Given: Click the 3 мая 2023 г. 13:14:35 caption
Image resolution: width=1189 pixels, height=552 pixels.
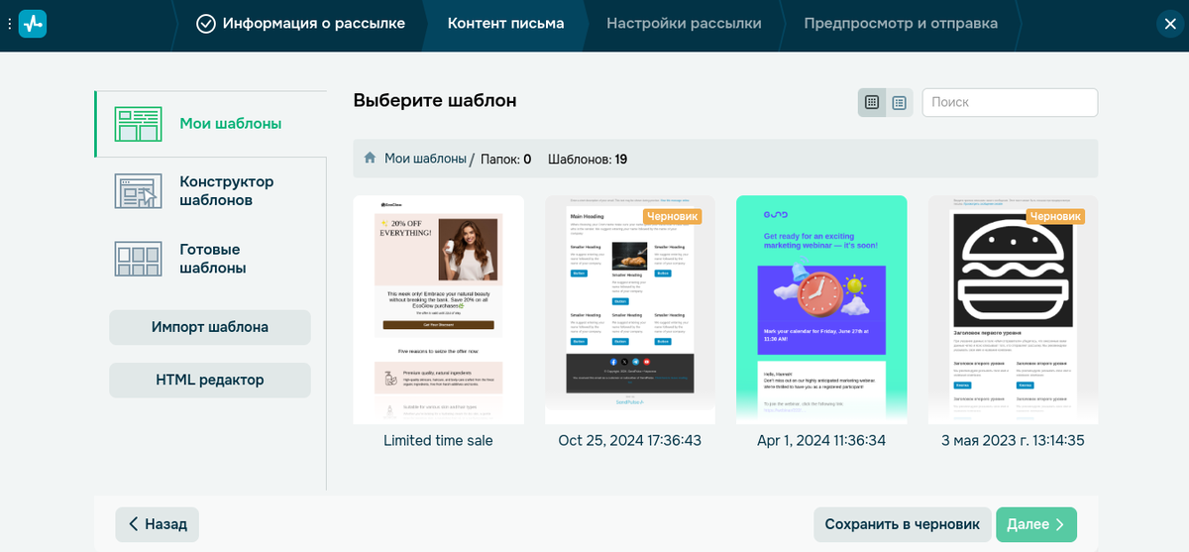Looking at the screenshot, I should tap(1013, 441).
